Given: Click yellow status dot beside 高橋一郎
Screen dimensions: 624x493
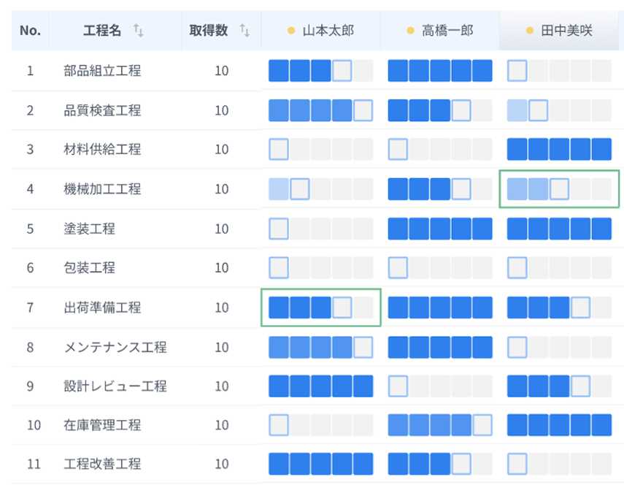Looking at the screenshot, I should 411,31.
